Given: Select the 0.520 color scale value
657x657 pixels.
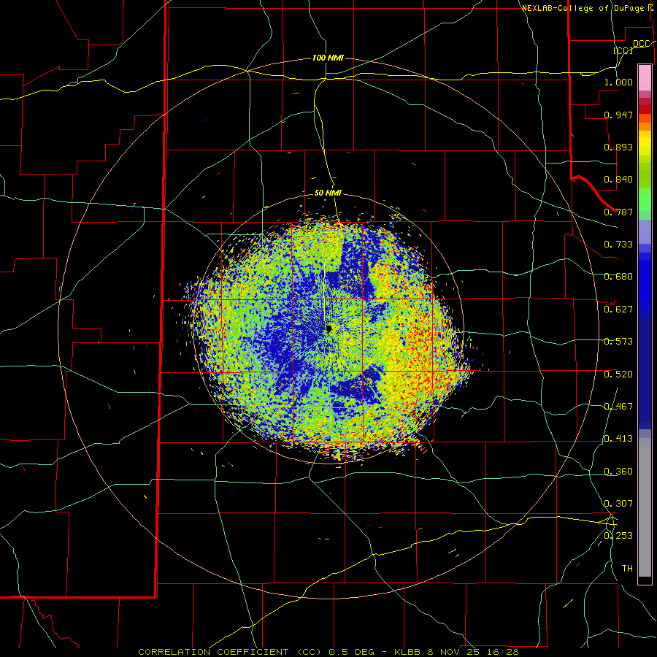Looking at the screenshot, I should pyautogui.click(x=618, y=374).
